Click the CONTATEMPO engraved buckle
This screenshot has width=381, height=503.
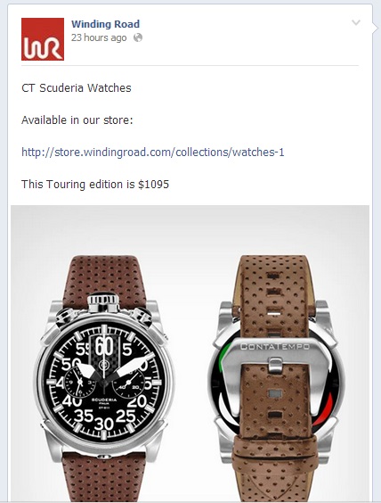click(x=275, y=346)
